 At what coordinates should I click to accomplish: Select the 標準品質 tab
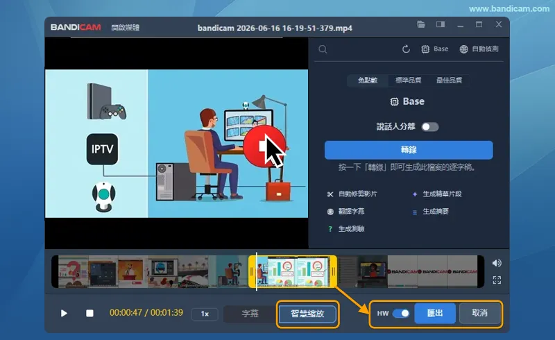point(408,80)
